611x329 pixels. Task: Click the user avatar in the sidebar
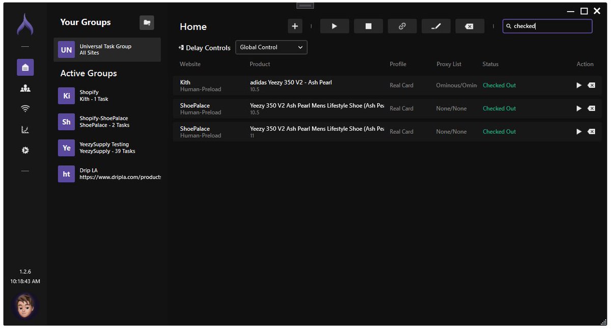[x=25, y=306]
